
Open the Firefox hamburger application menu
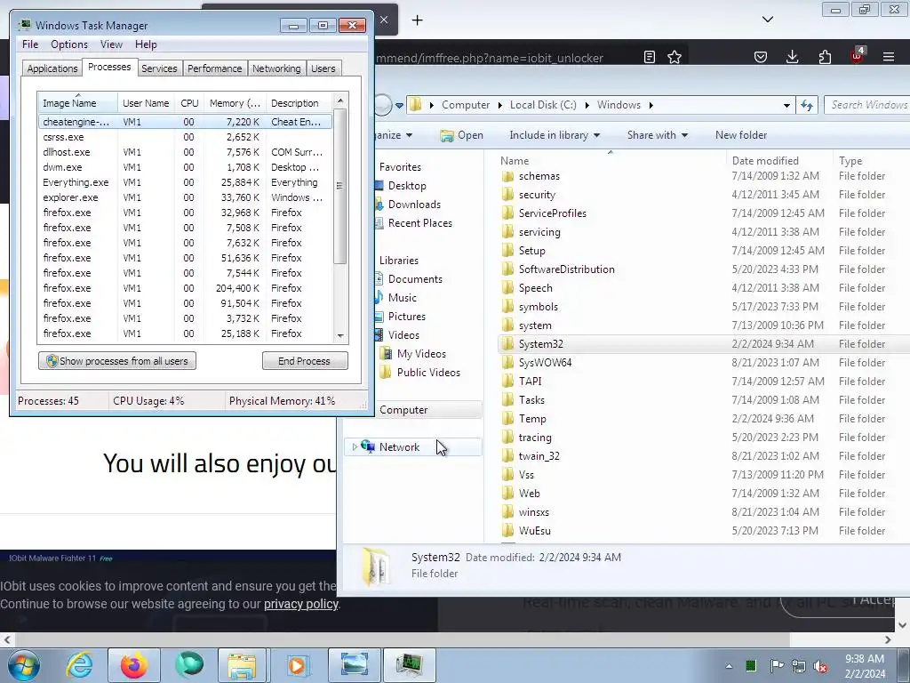click(889, 57)
